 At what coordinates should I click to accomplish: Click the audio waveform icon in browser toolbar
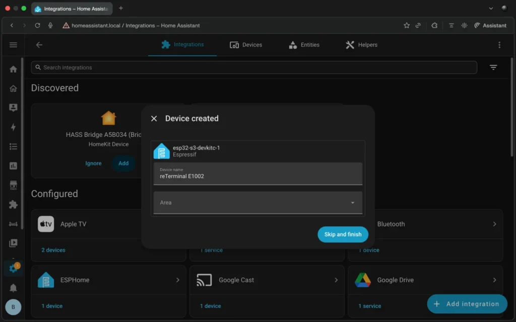coord(464,25)
